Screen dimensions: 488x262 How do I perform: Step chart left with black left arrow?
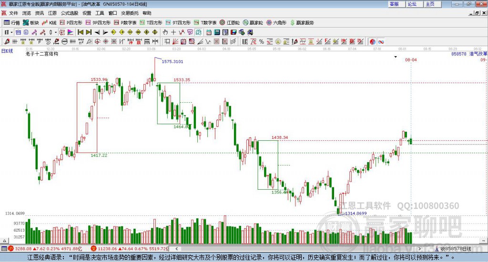click(97, 32)
